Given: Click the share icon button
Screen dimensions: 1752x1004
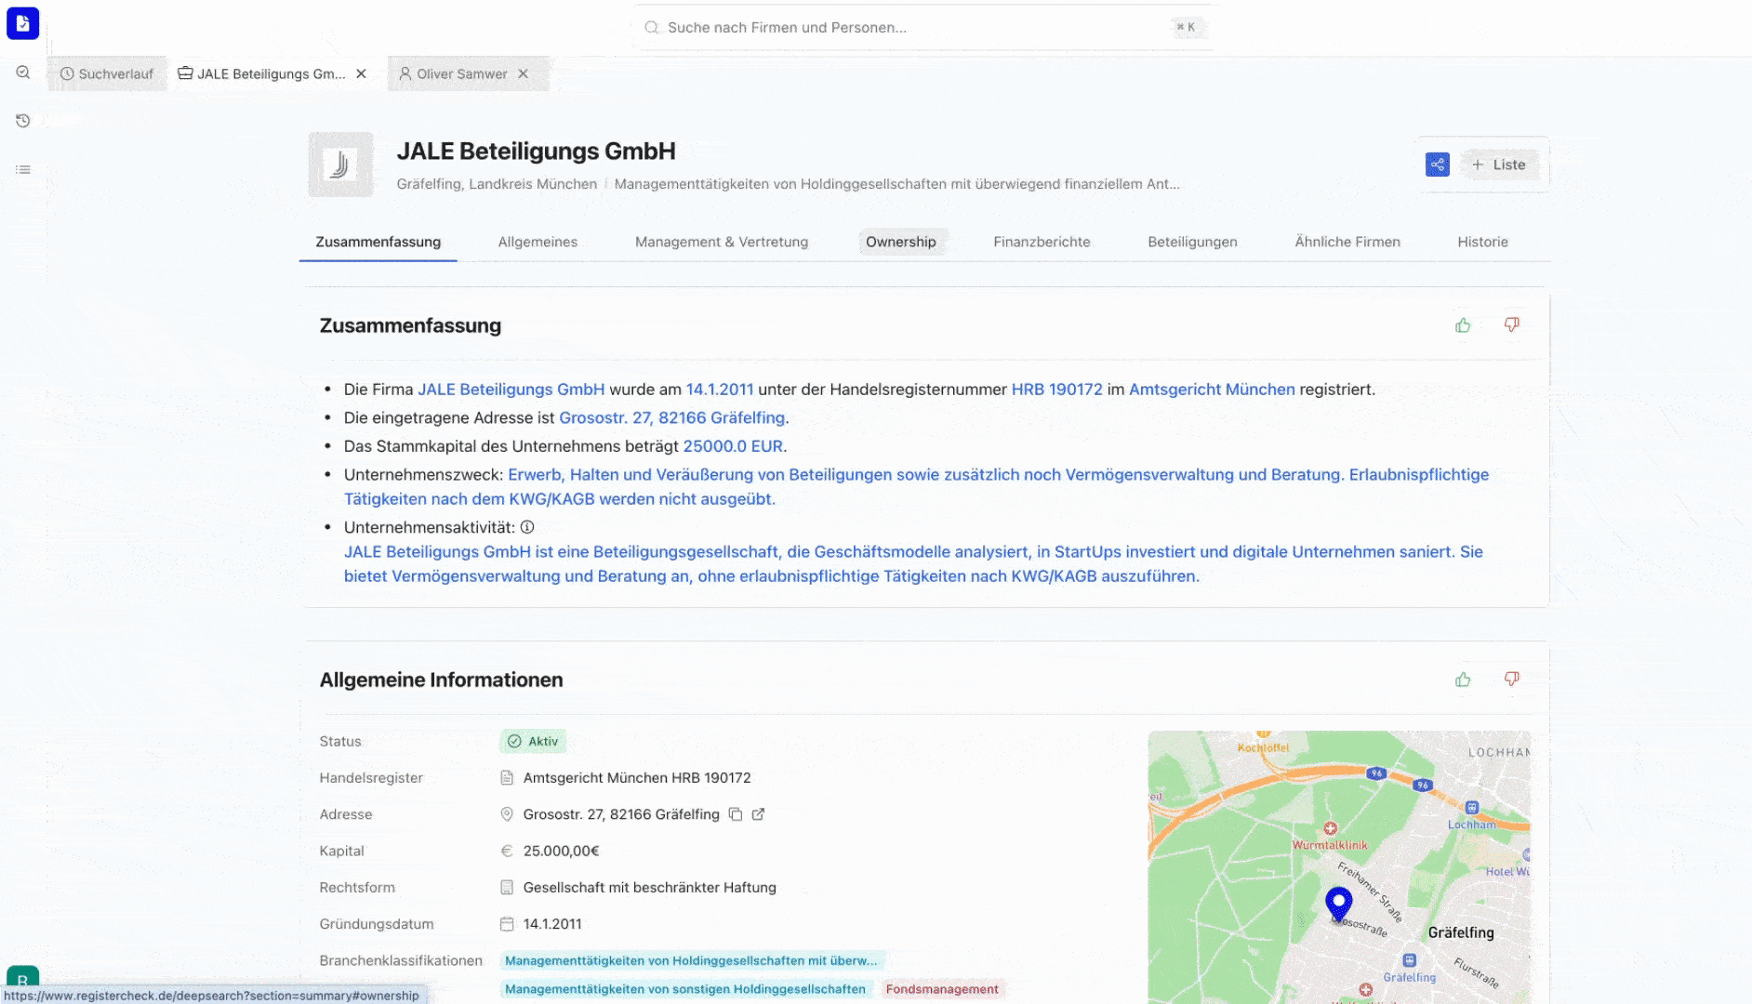Looking at the screenshot, I should 1437,165.
